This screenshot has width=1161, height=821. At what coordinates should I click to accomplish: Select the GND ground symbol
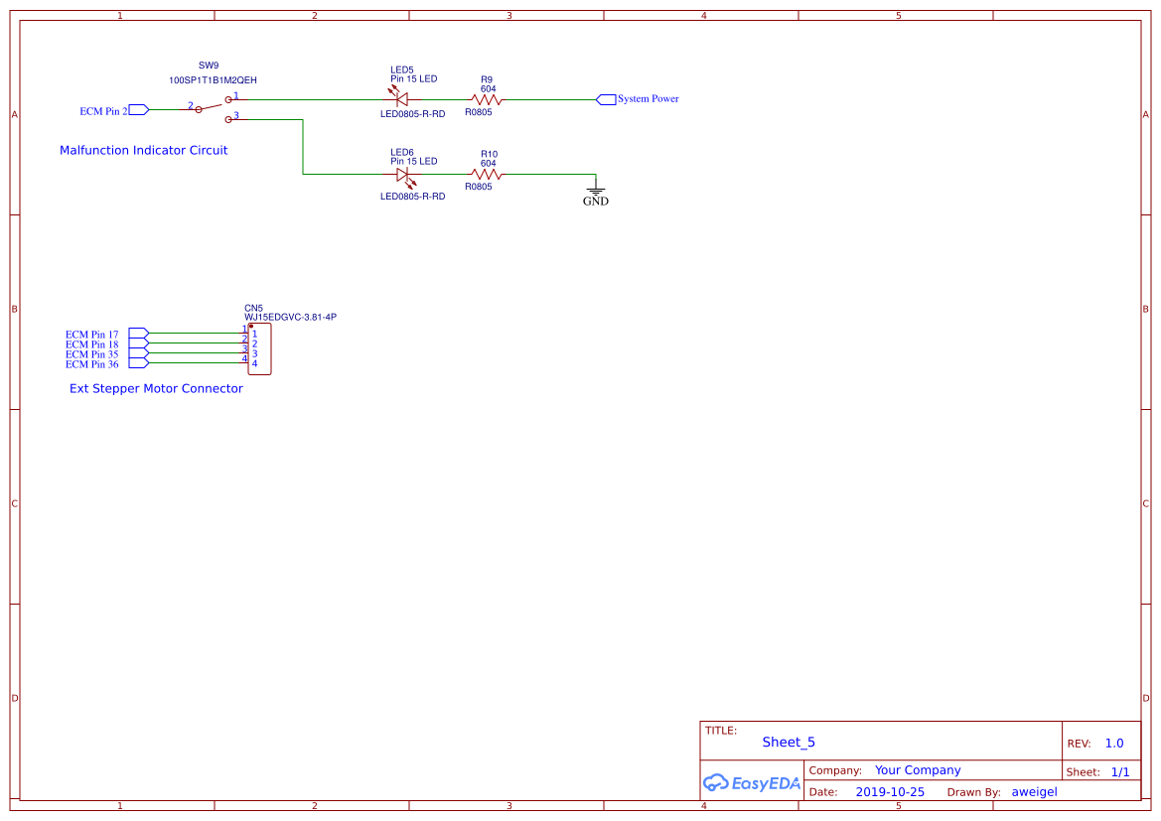click(x=594, y=191)
